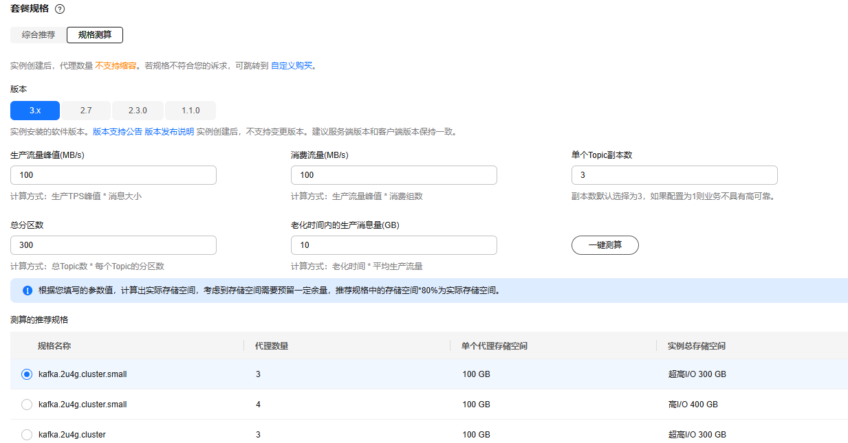
Task: Click the 版本发布说明 link
Action: [x=169, y=132]
